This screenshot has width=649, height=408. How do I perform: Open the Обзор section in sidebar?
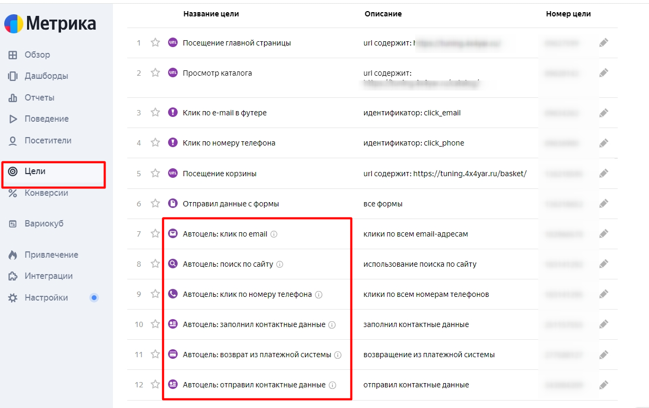37,55
